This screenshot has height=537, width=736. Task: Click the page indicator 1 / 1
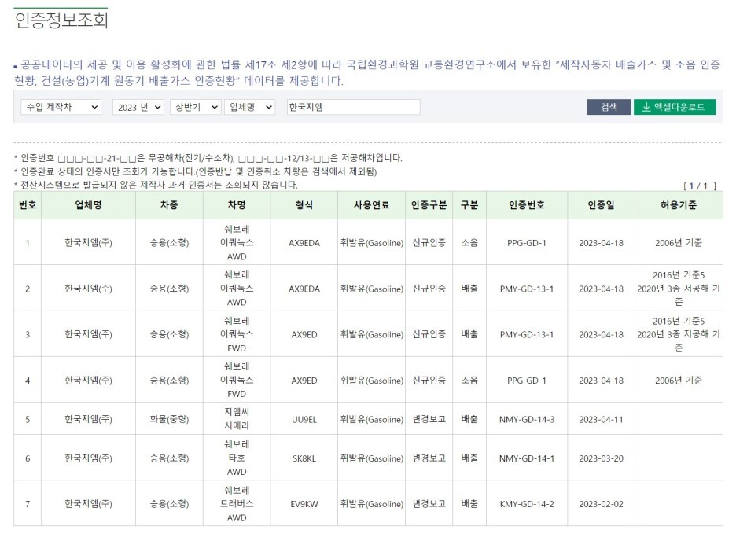point(699,186)
